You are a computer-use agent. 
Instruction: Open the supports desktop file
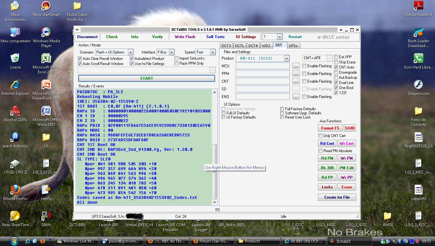[418, 193]
